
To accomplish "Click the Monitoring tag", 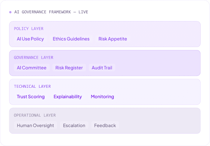I will click(x=103, y=97).
